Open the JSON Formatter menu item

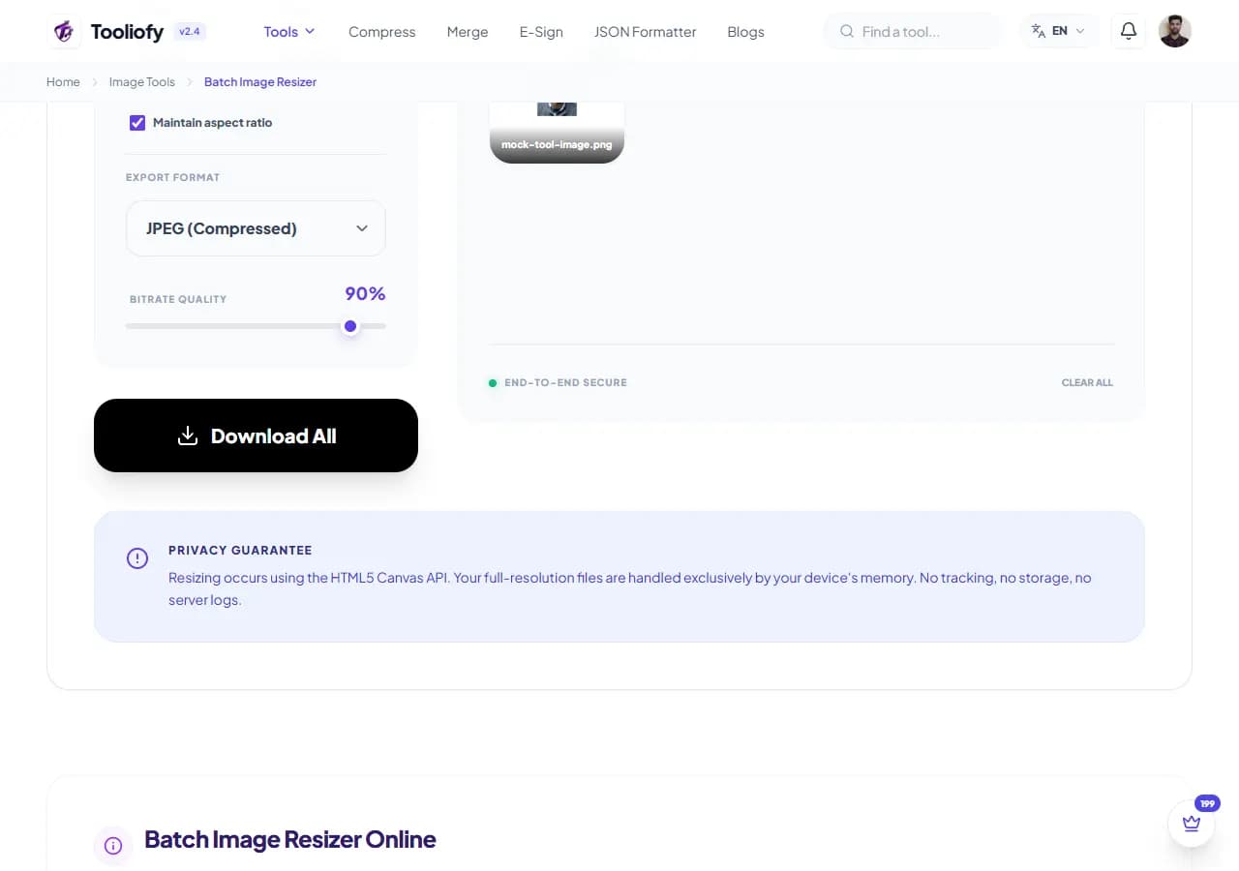pos(645,32)
